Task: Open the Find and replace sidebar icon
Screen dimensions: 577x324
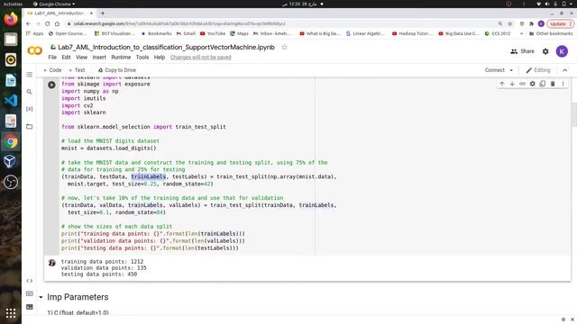Action: coord(30,92)
